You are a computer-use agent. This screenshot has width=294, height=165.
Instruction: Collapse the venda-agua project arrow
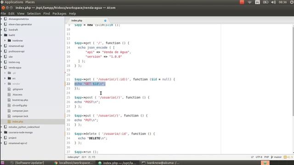(x=1, y=67)
